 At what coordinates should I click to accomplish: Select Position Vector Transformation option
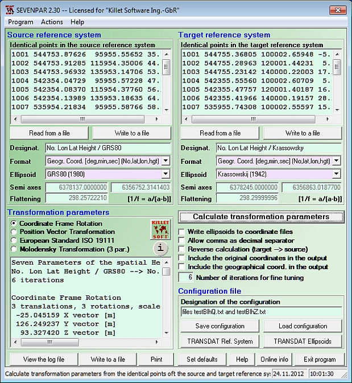pos(14,232)
